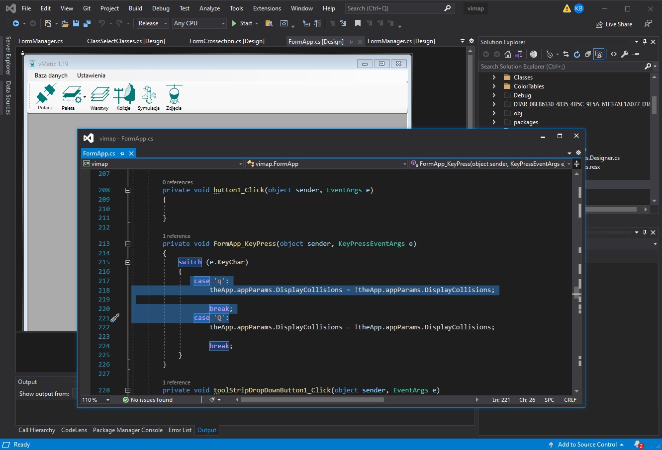The width and height of the screenshot is (662, 450).
Task: Open the 110 % zoom level combo box
Action: click(96, 400)
